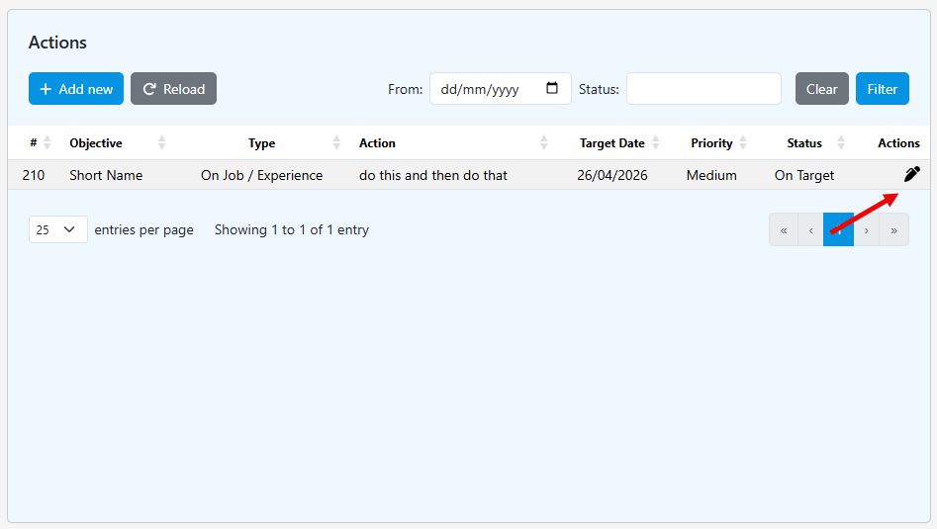Go to first page with « button

click(784, 229)
